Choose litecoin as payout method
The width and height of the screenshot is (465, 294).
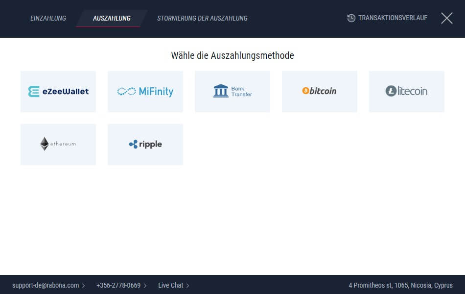407,92
